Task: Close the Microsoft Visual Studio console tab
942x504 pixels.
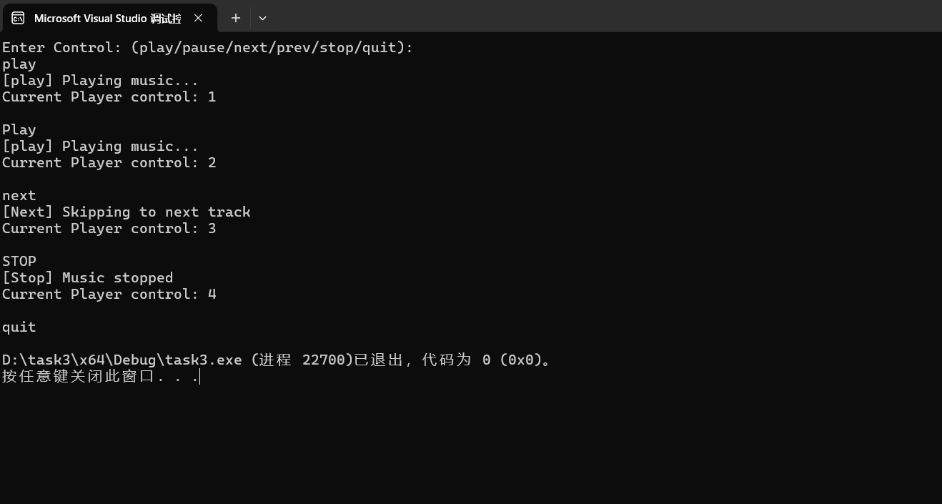Action: (x=198, y=18)
